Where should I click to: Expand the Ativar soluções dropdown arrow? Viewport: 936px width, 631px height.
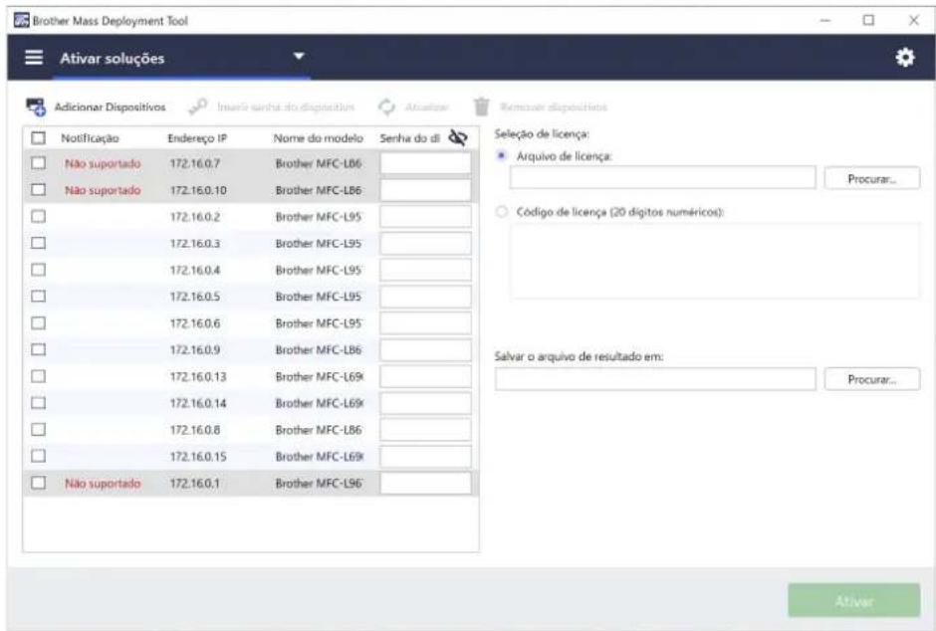point(299,56)
